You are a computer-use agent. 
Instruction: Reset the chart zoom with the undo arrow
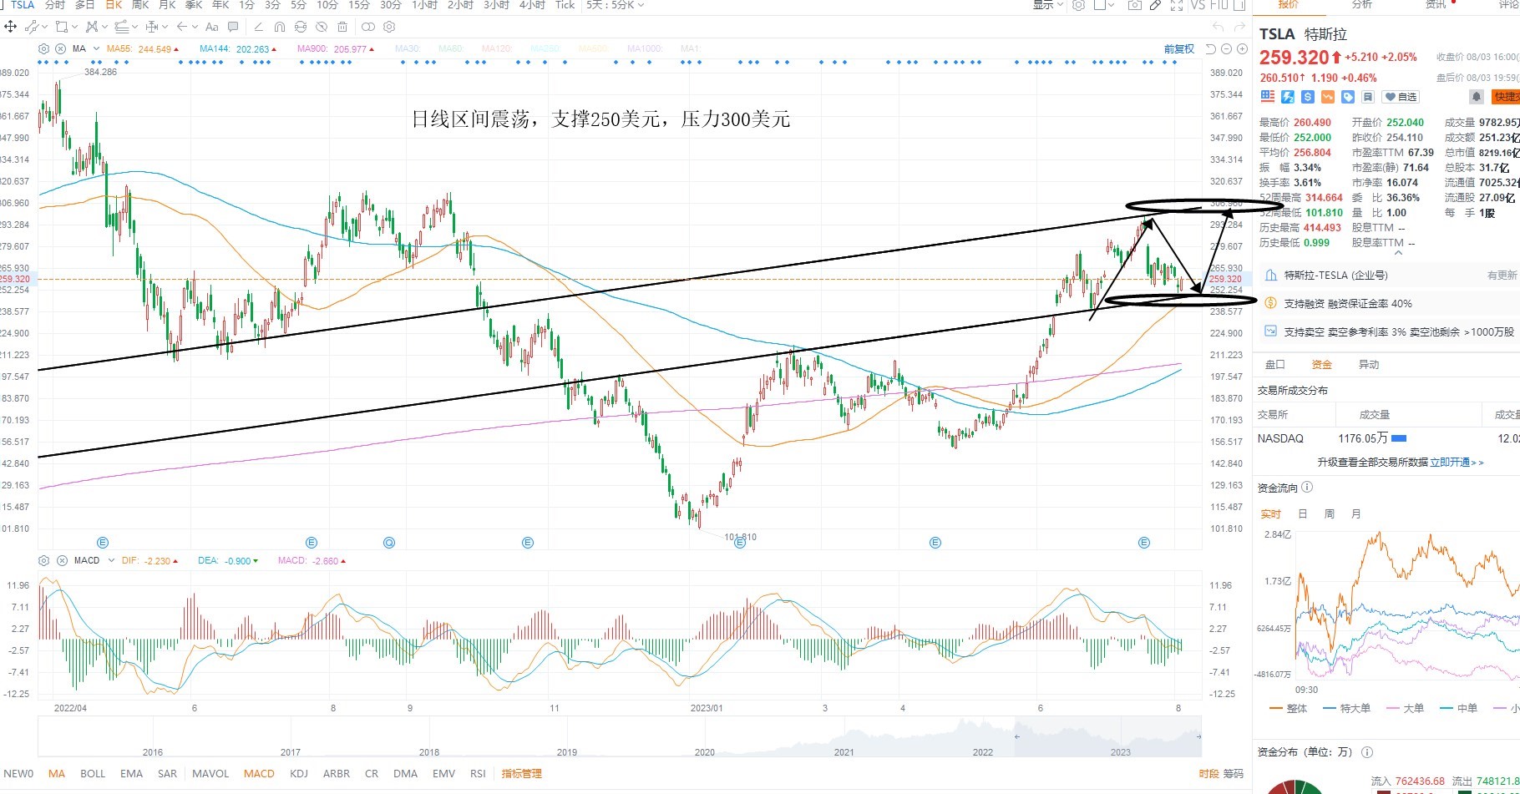pyautogui.click(x=1211, y=49)
